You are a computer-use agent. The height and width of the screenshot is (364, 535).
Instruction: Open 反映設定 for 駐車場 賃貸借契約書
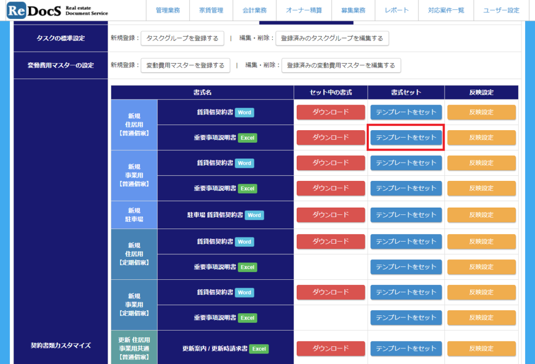tap(481, 215)
